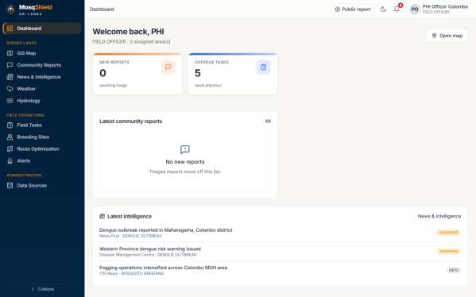This screenshot has width=476, height=297.
Task: Click the Dashboard grid icon in sidebar
Action: [x=10, y=29]
